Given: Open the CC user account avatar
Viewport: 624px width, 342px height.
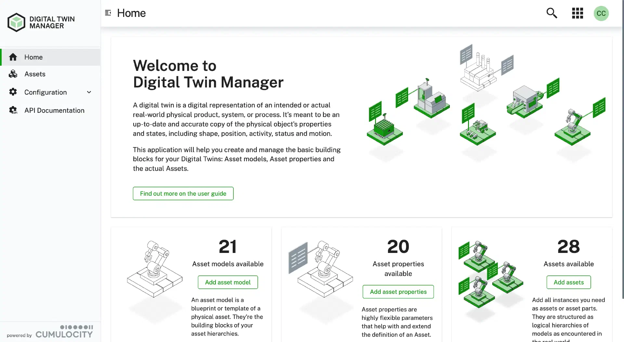Looking at the screenshot, I should coord(601,13).
